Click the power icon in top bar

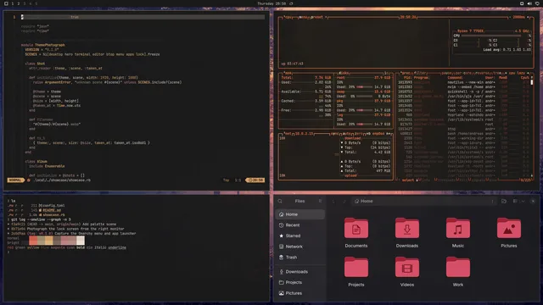pyautogui.click(x=537, y=3)
